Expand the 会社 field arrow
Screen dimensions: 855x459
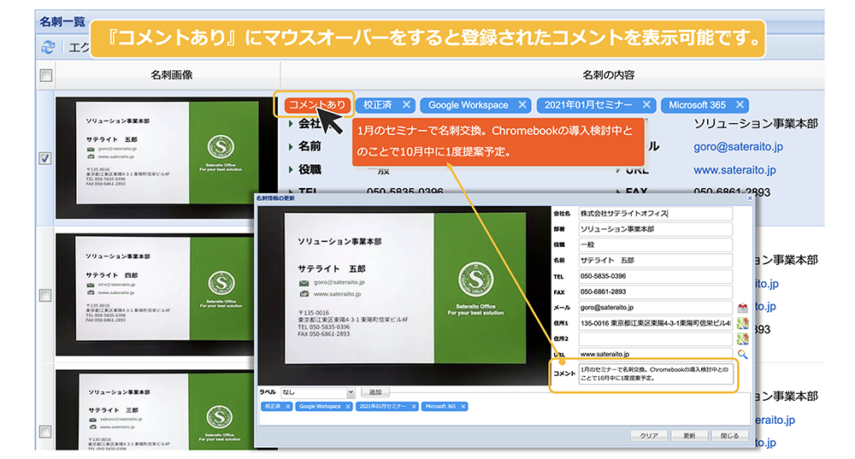coord(291,124)
